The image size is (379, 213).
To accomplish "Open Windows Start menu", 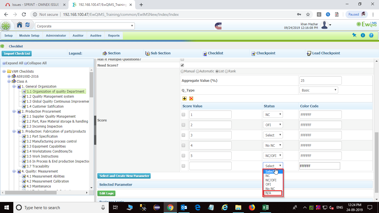I will [x=6, y=207].
